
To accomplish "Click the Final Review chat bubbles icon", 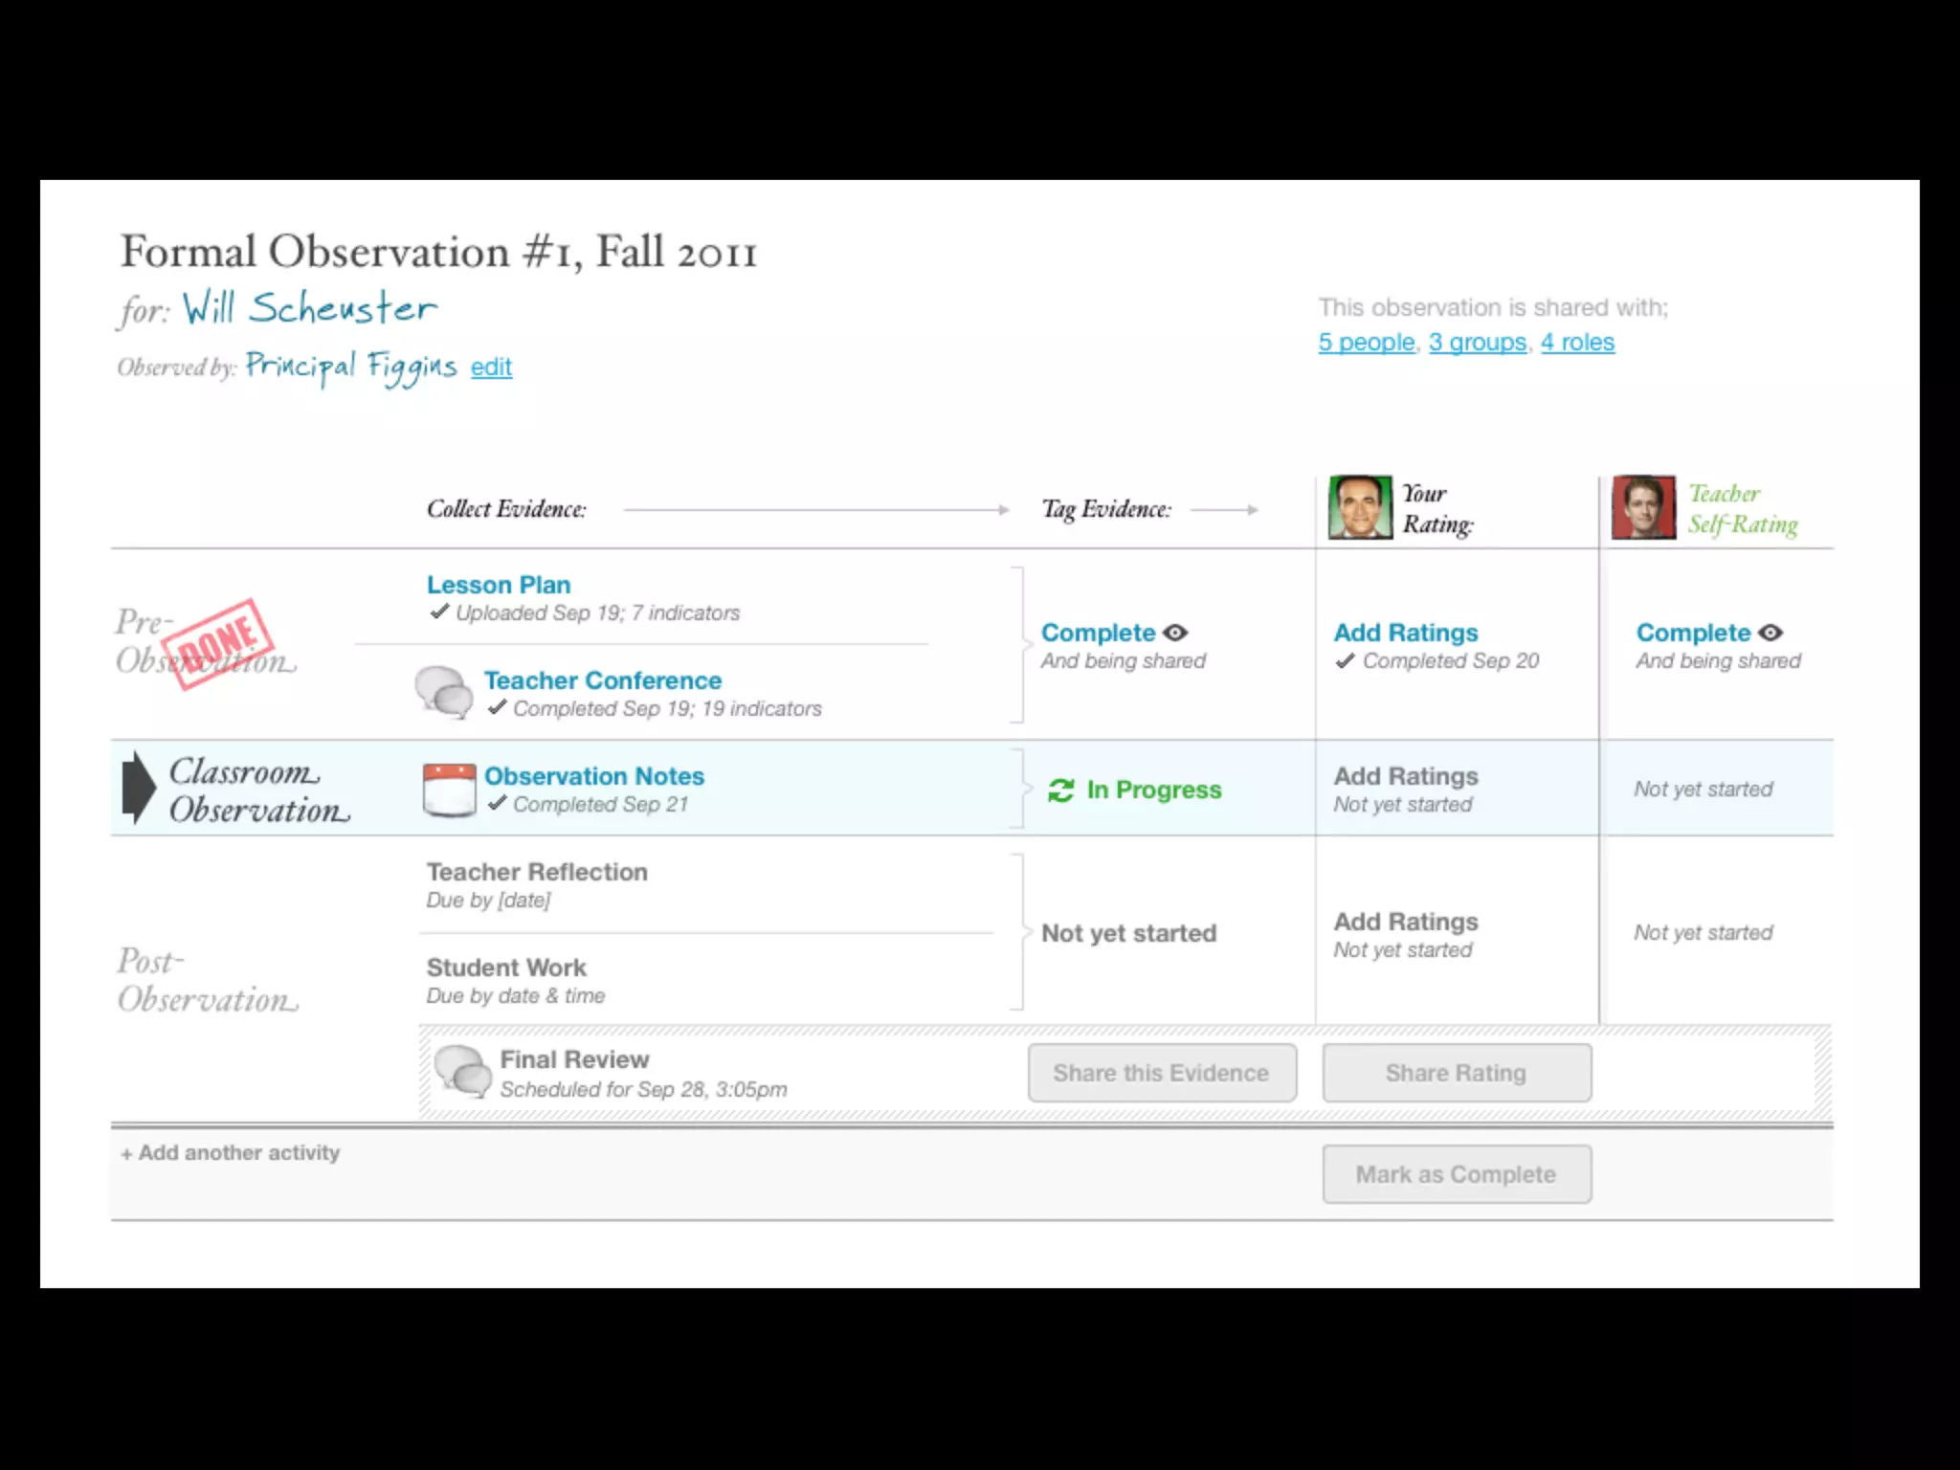I will click(x=462, y=1070).
